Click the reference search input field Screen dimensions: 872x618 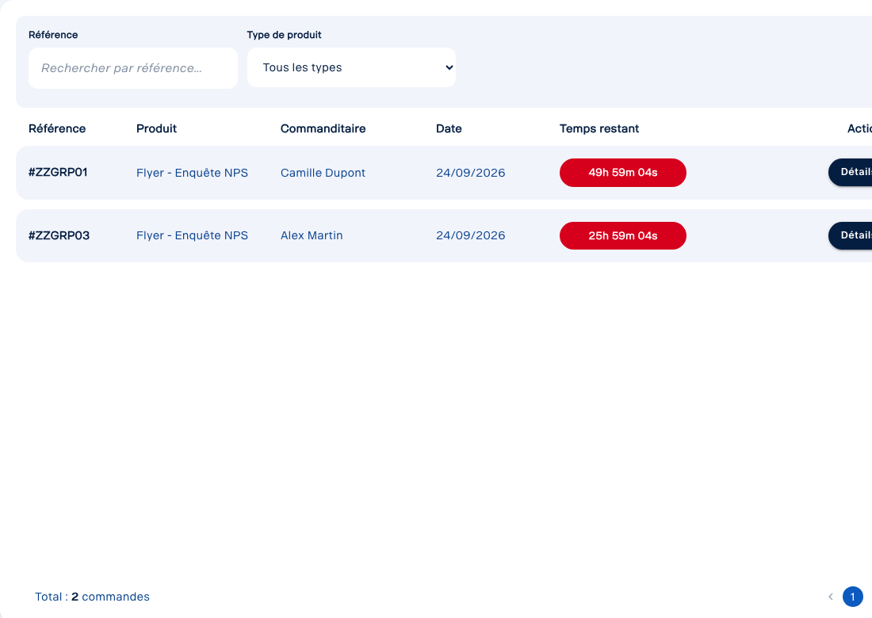coord(133,68)
